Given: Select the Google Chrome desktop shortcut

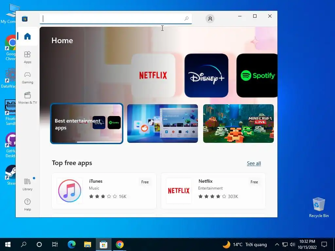Looking at the screenshot, I should click(x=10, y=48).
